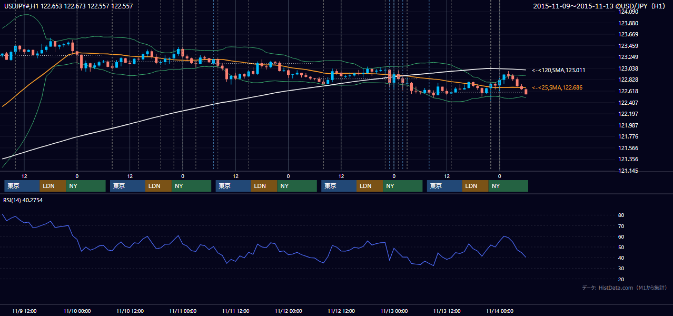Select the leftmost LDN session block
The width and height of the screenshot is (673, 316).
53,186
